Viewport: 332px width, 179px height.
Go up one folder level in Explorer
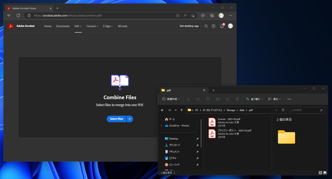click(x=181, y=110)
